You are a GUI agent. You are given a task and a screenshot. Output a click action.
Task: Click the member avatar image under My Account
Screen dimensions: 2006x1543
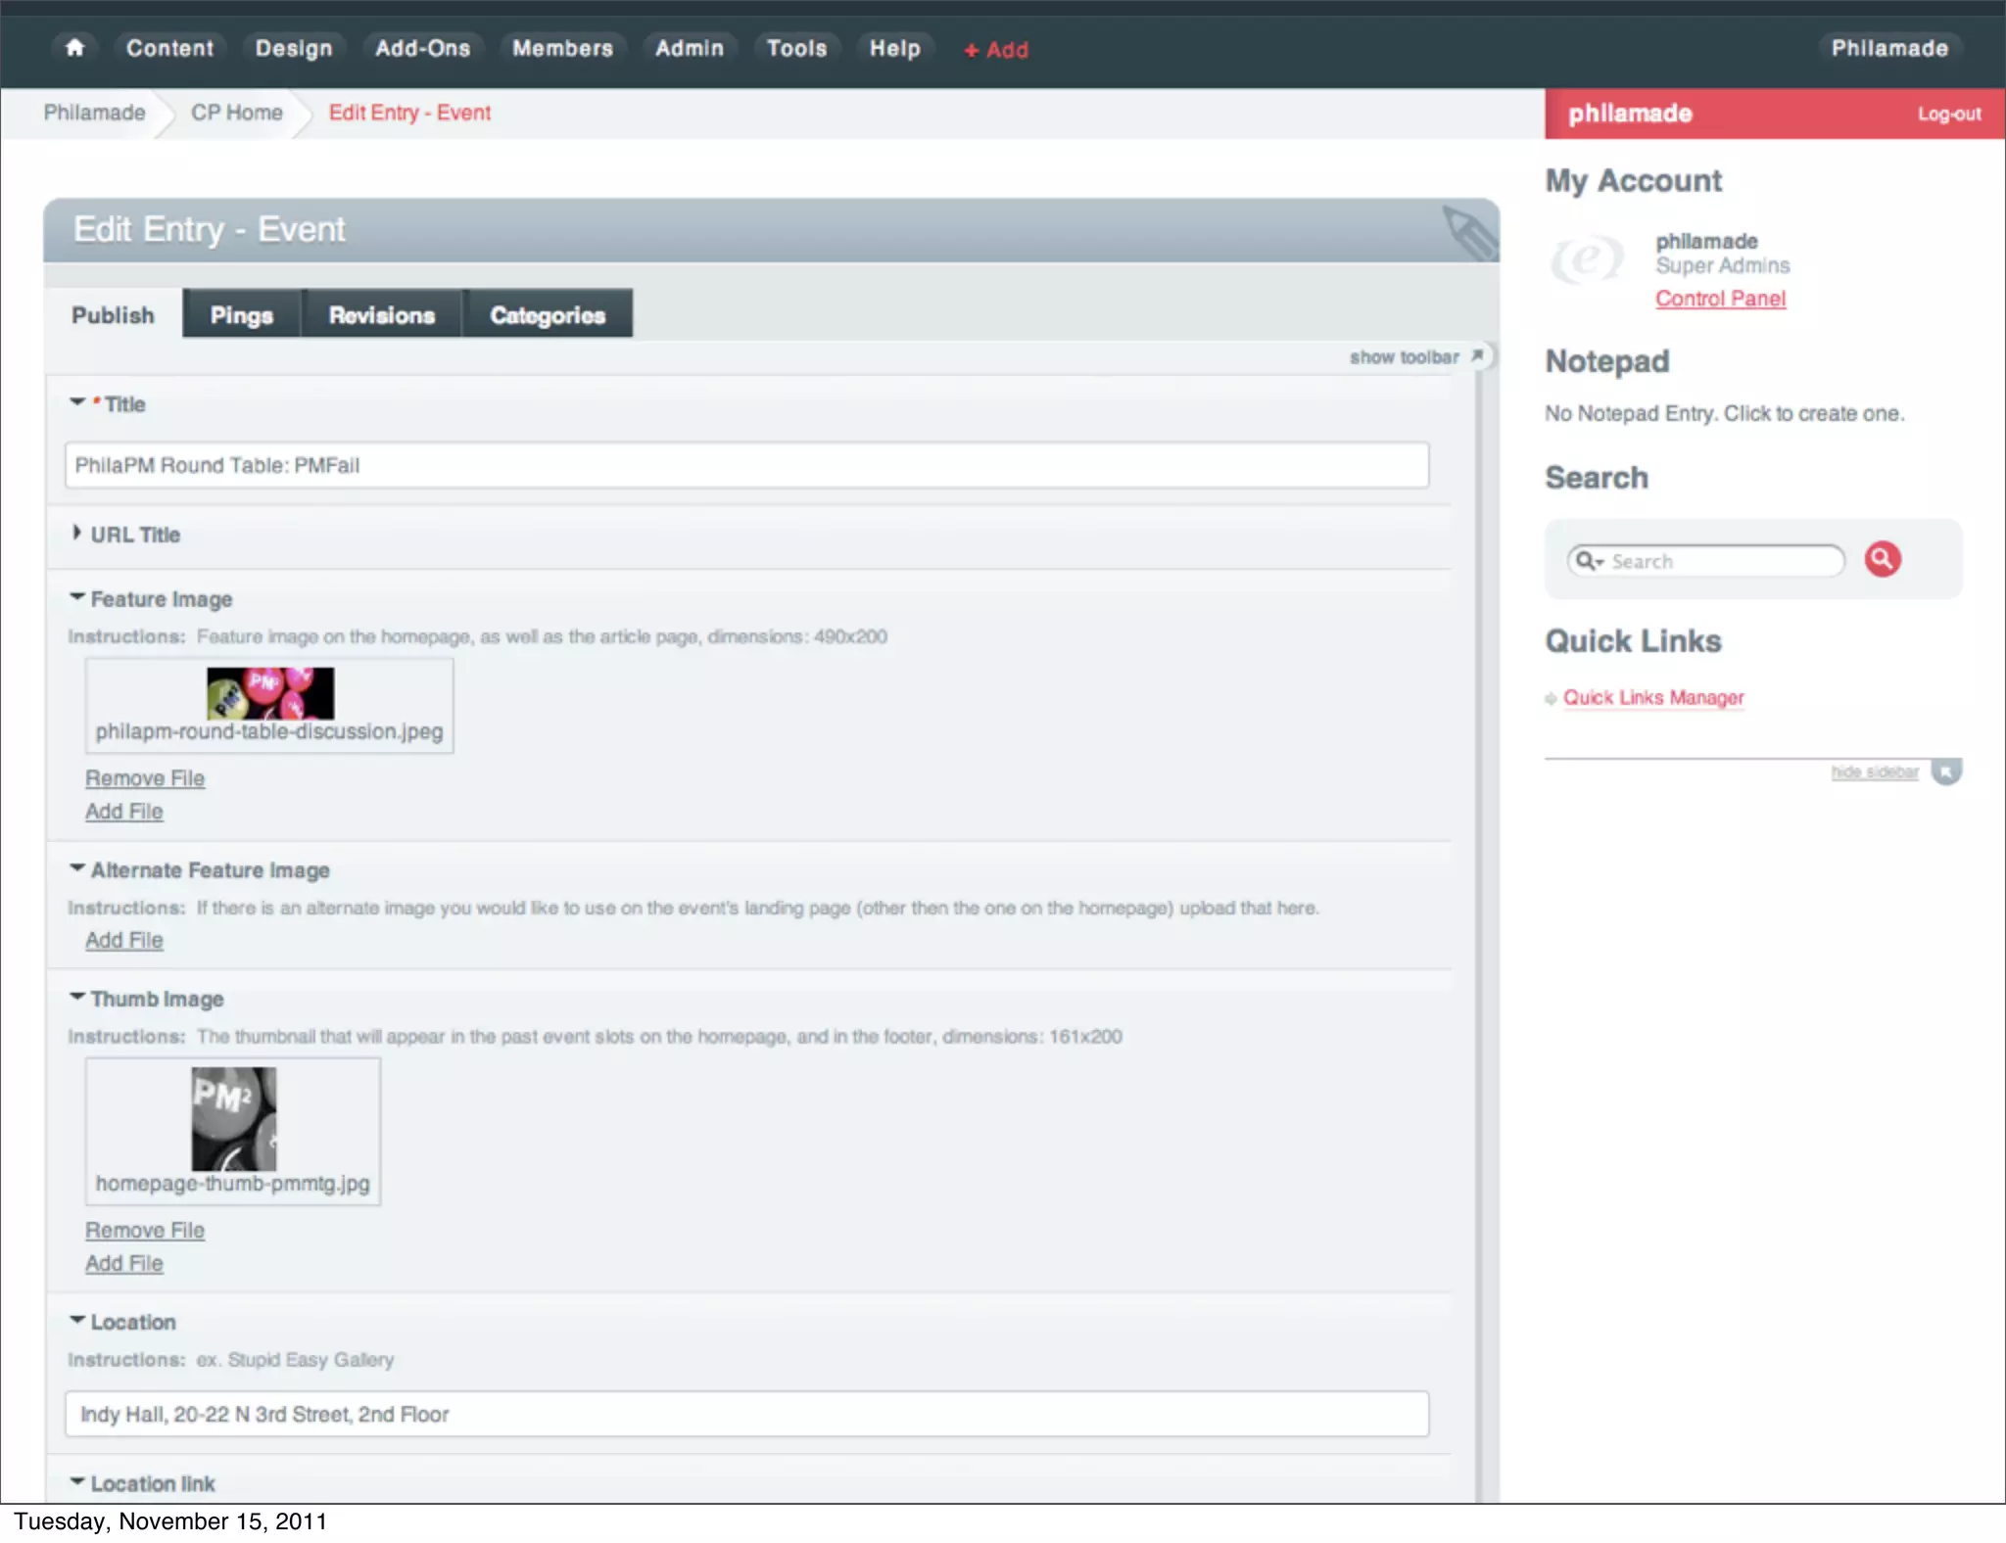(x=1587, y=260)
